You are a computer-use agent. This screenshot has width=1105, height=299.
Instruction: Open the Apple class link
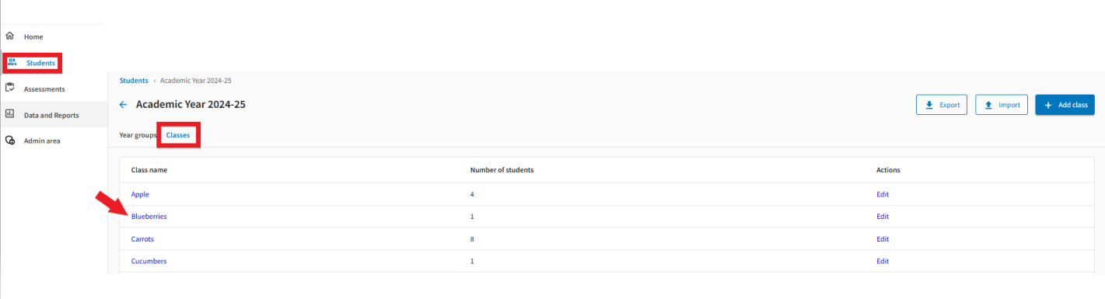tap(140, 194)
